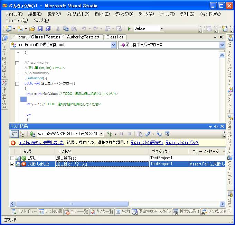Image resolution: width=235 pixels, height=225 pixels.
Task: Click the 元のテストの再実行 link
Action: tap(146, 143)
